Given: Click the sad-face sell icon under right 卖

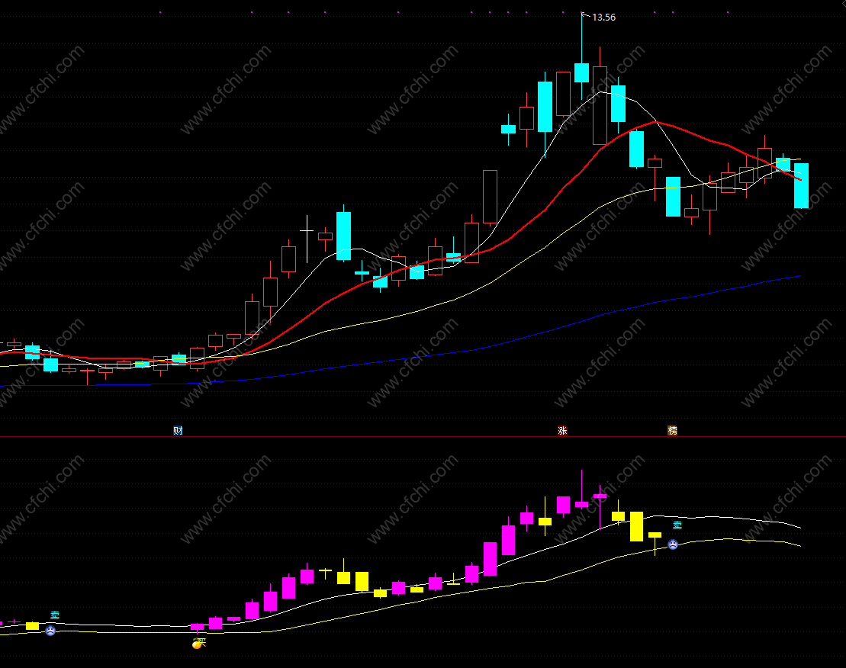Looking at the screenshot, I should point(673,544).
